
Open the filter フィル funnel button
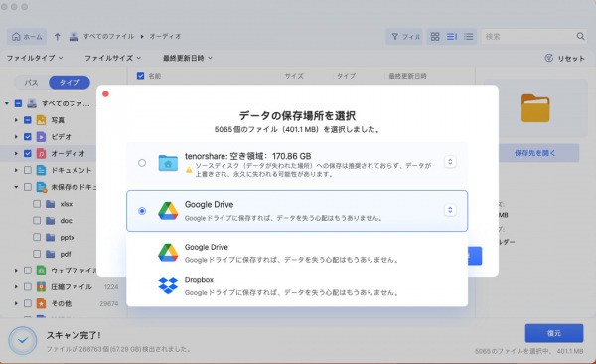(x=405, y=37)
